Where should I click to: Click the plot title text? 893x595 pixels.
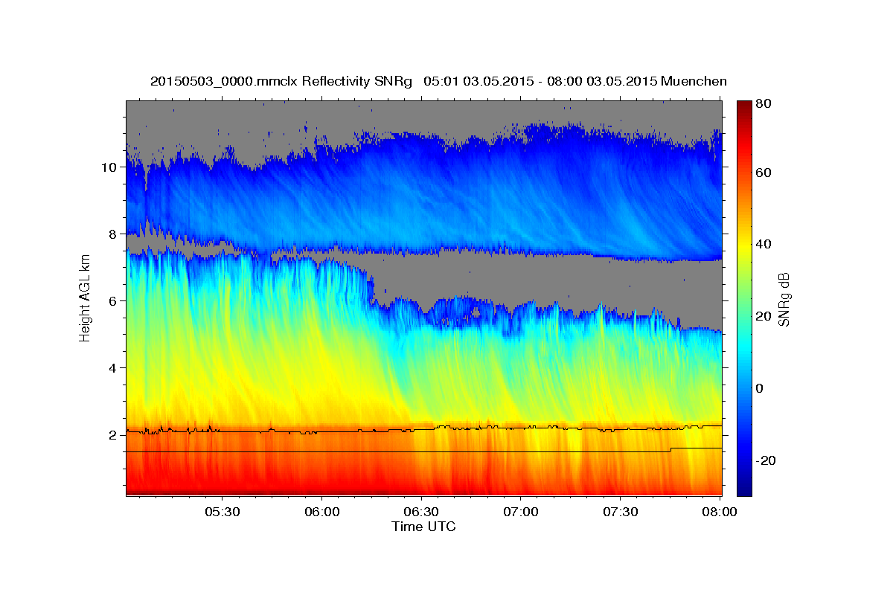pyautogui.click(x=438, y=80)
